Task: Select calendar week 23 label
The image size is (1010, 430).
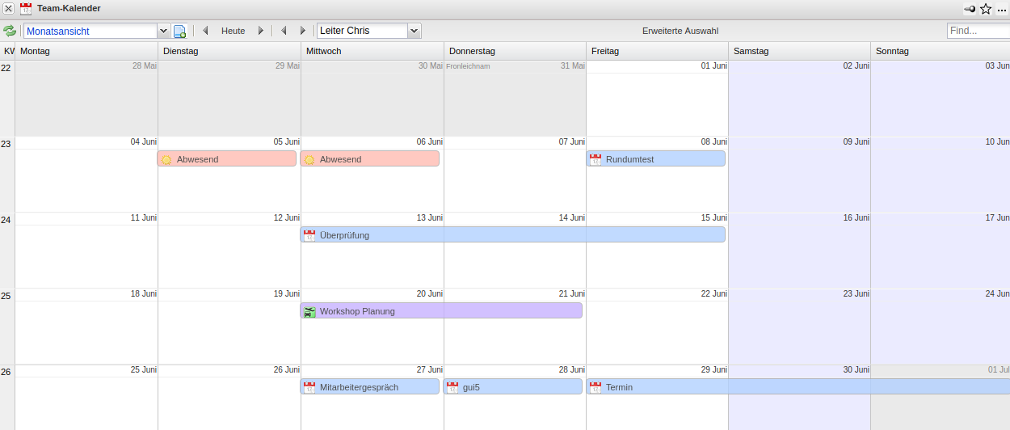Action: 6,144
